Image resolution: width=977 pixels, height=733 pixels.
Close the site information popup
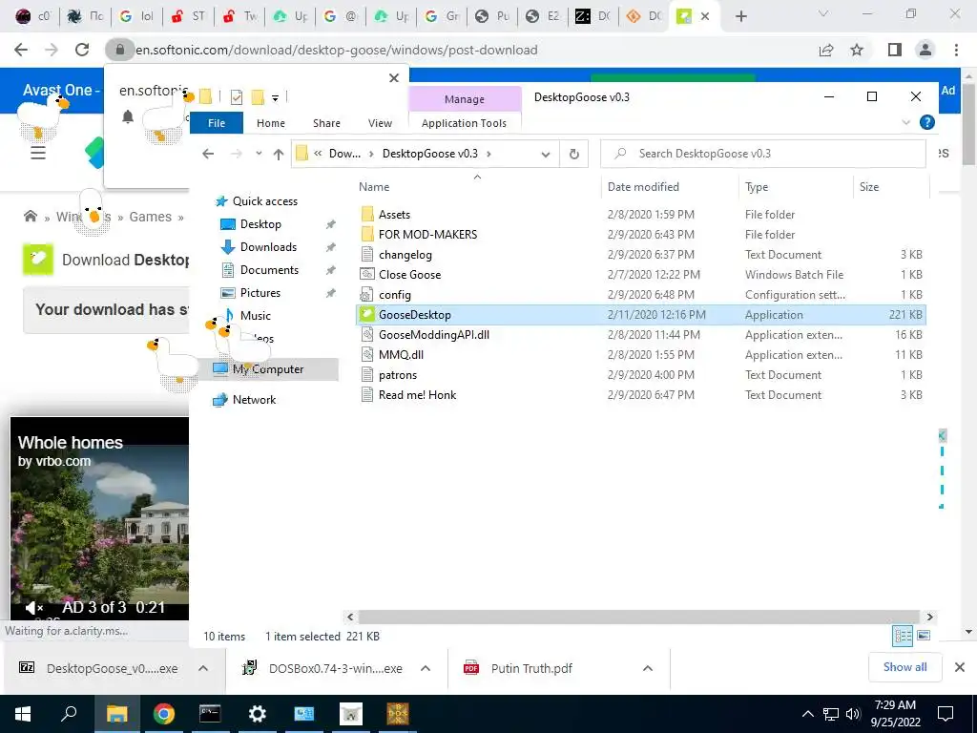coord(394,78)
